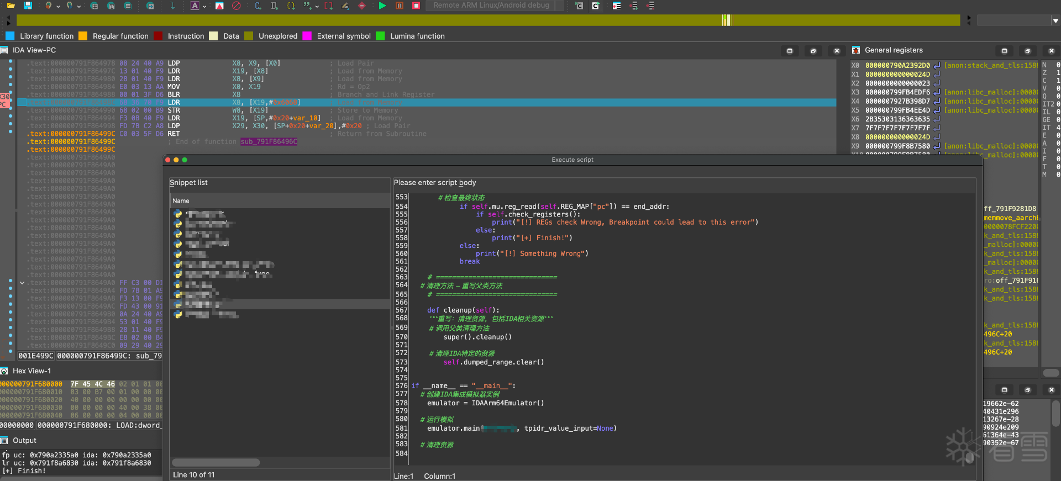Terminate the process with the red stop icon
Viewport: 1061px width, 481px height.
416,6
